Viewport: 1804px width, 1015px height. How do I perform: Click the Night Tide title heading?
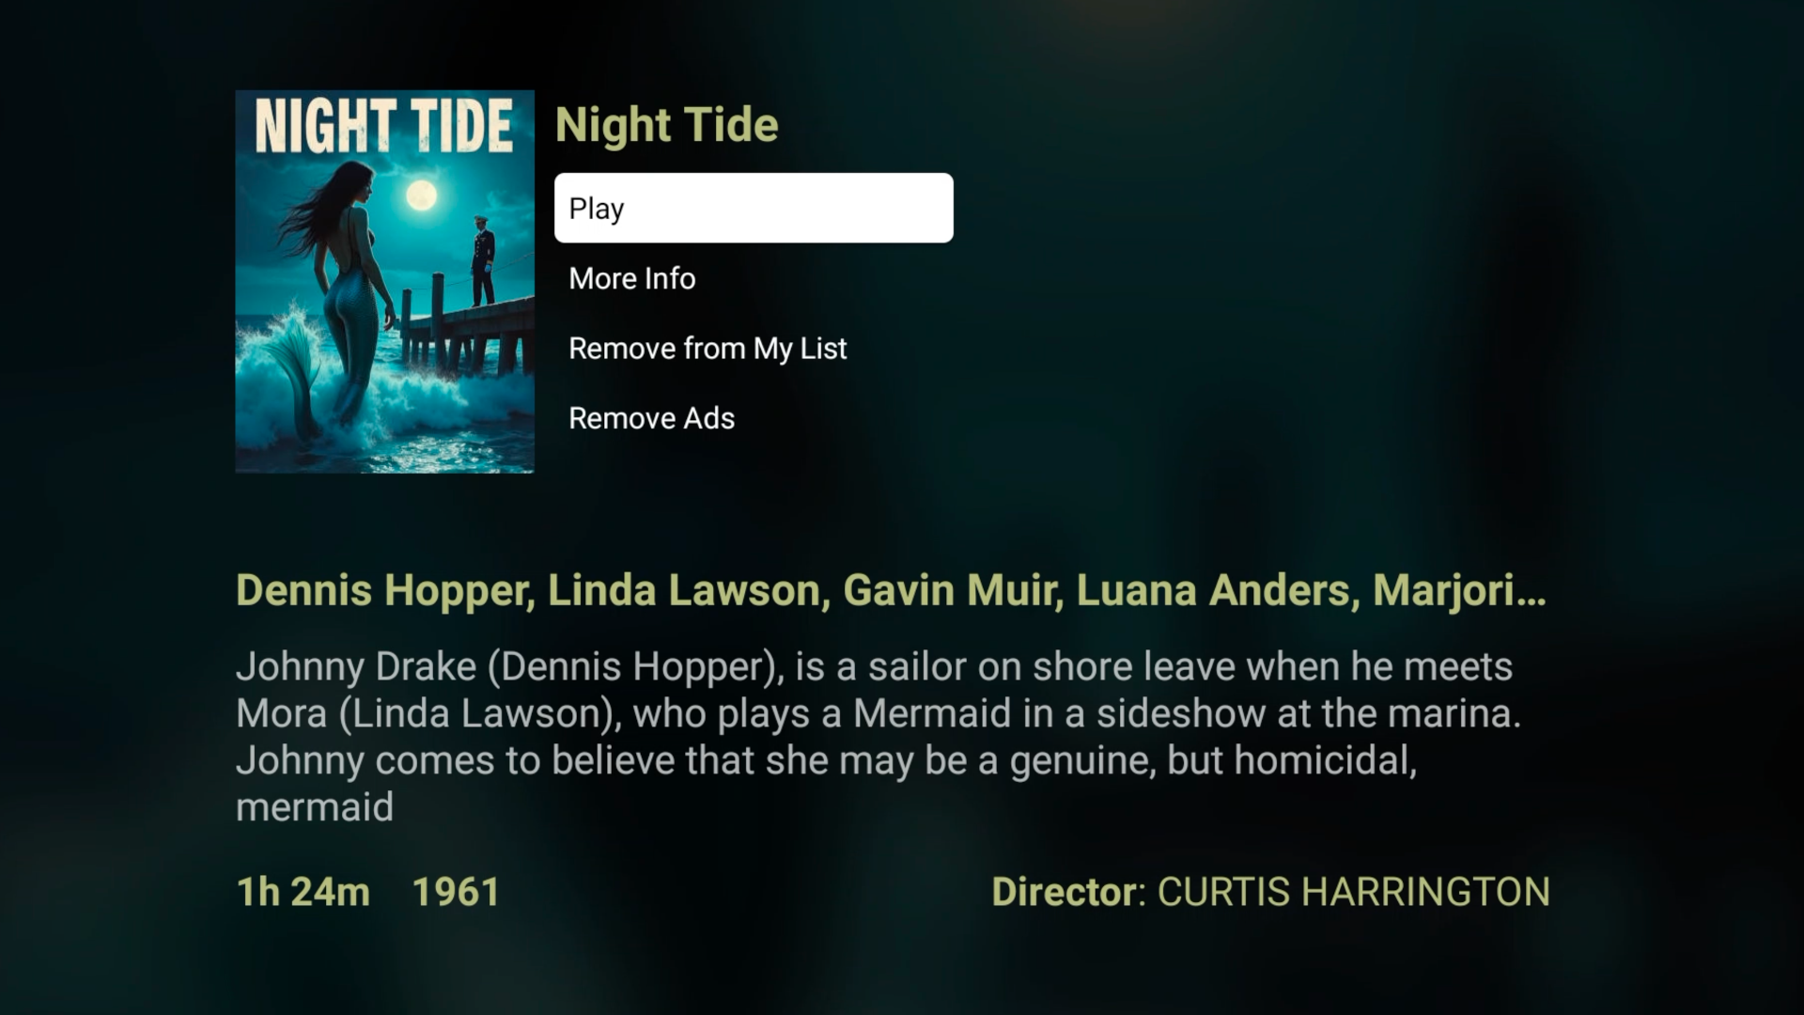coord(666,125)
